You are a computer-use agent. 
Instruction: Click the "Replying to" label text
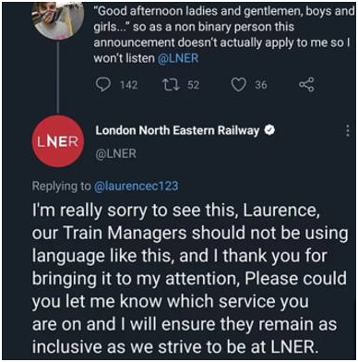coord(62,187)
